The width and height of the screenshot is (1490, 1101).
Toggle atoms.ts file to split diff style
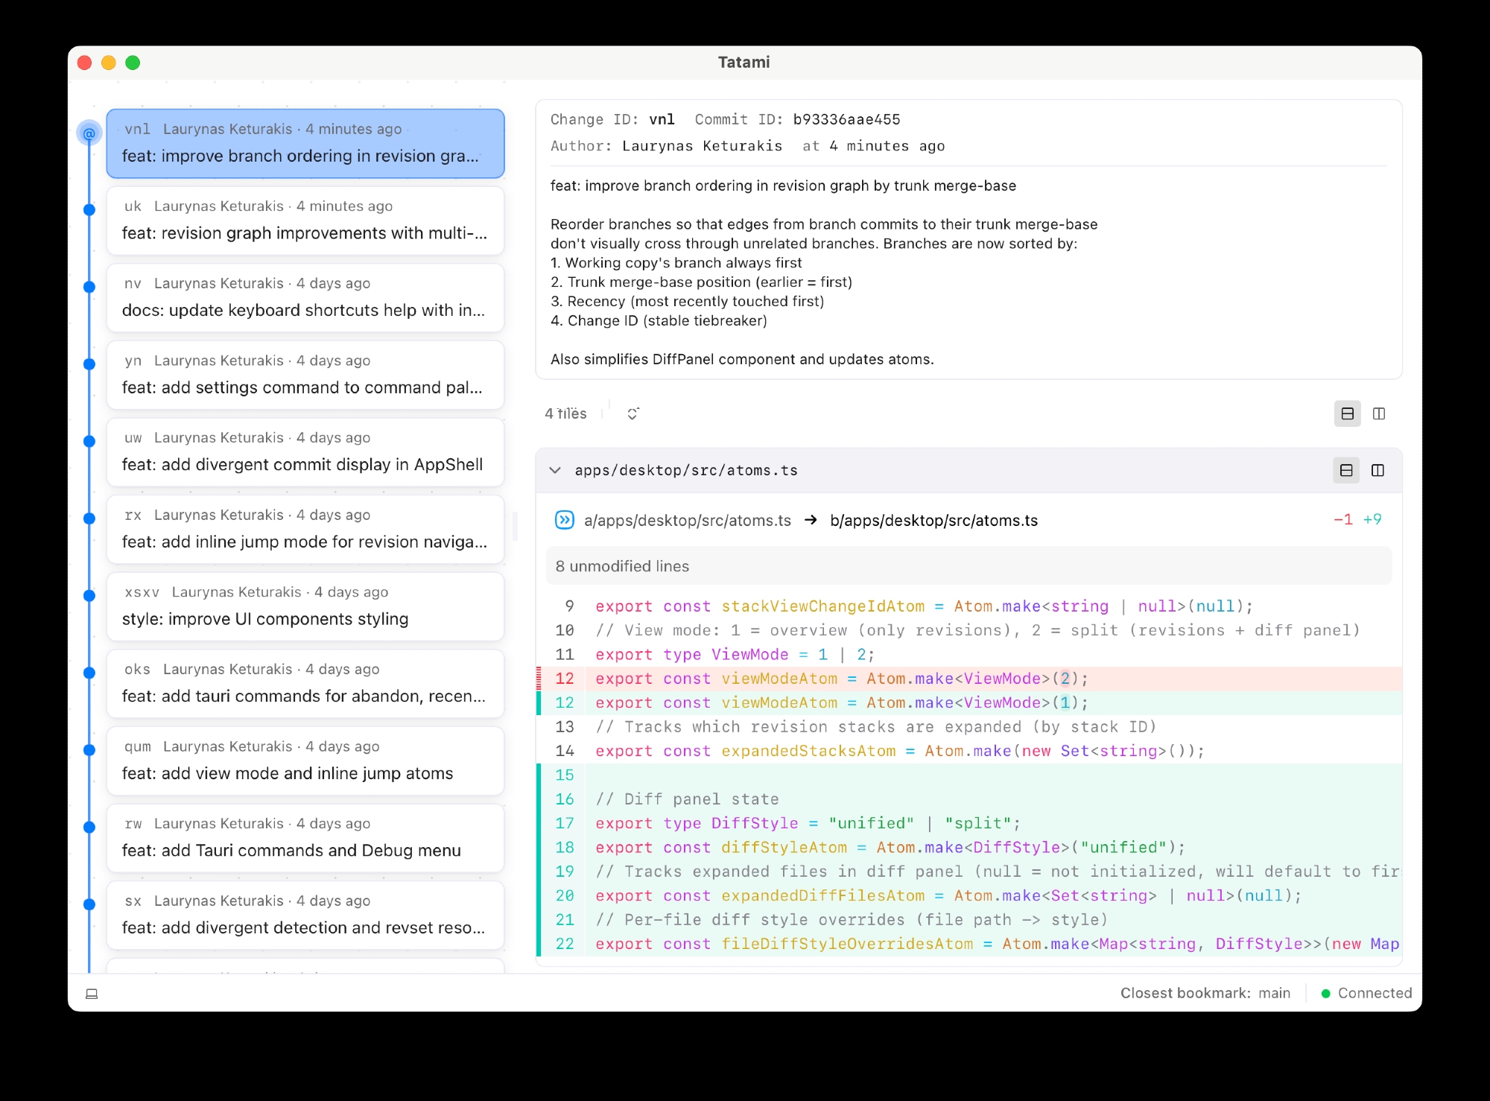pyautogui.click(x=1378, y=471)
